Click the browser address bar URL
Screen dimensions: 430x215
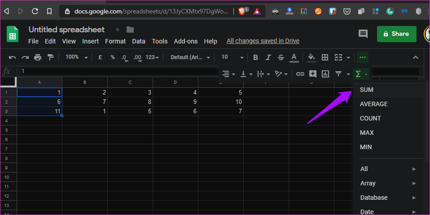(x=151, y=12)
